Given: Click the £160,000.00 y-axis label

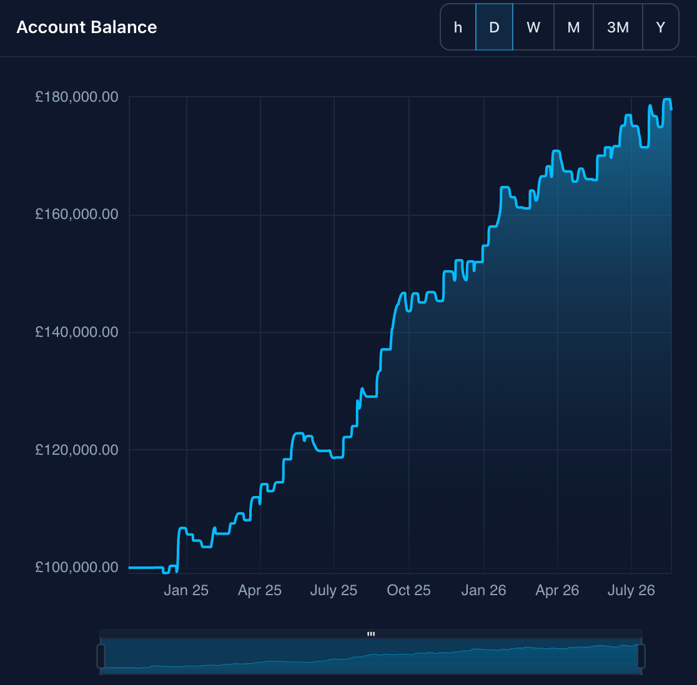Looking at the screenshot, I should point(76,215).
